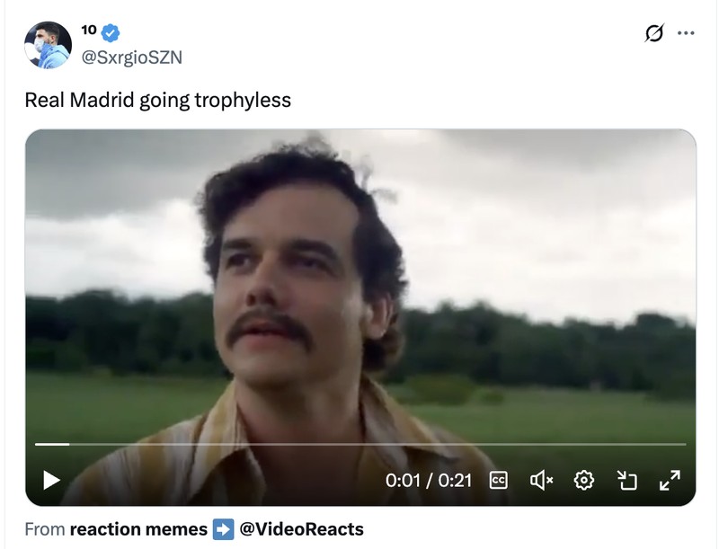
Task: Click the 0:01 / 0:21 time display
Action: click(x=428, y=481)
